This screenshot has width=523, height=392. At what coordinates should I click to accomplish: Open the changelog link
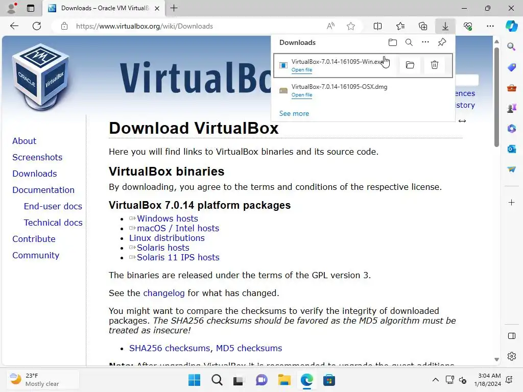pos(164,293)
